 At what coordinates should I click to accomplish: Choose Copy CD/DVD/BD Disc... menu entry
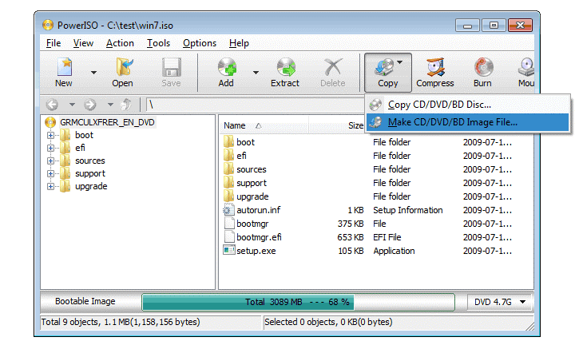pyautogui.click(x=467, y=105)
